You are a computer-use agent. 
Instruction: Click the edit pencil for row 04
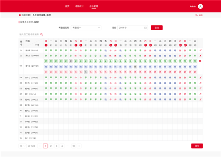(x=200, y=78)
